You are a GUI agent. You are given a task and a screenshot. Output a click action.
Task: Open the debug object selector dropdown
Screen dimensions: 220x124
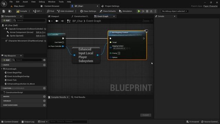[174, 11]
